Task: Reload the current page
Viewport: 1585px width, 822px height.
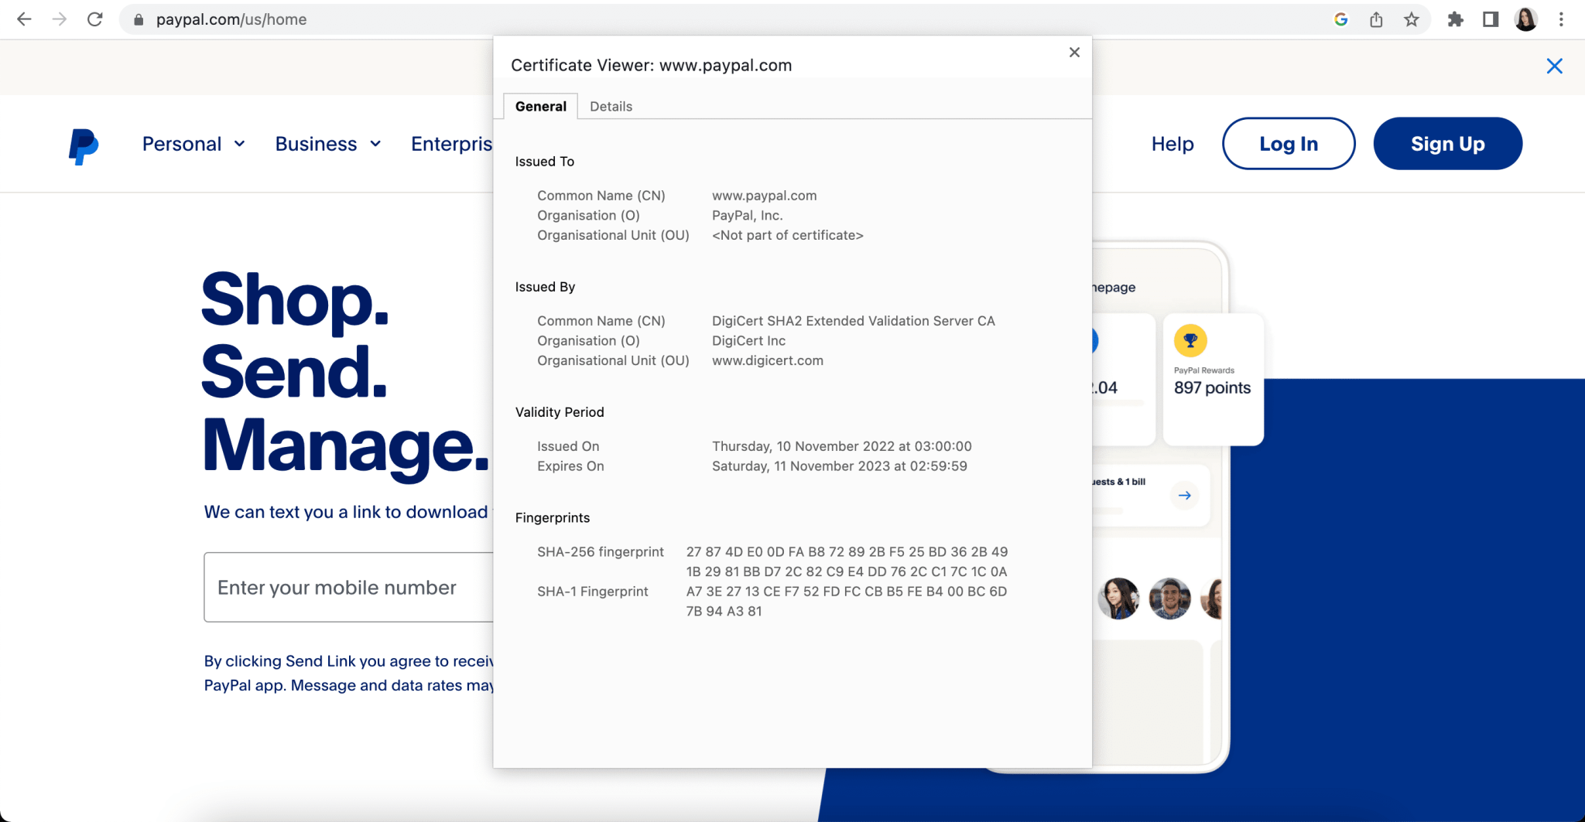Action: coord(95,19)
